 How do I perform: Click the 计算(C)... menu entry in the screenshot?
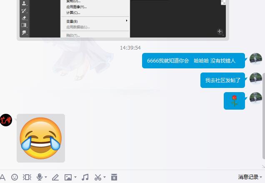tap(73, 13)
